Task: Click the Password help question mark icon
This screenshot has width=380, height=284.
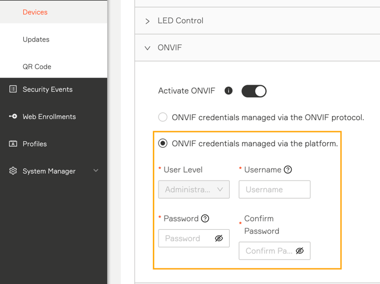Action: (205, 219)
